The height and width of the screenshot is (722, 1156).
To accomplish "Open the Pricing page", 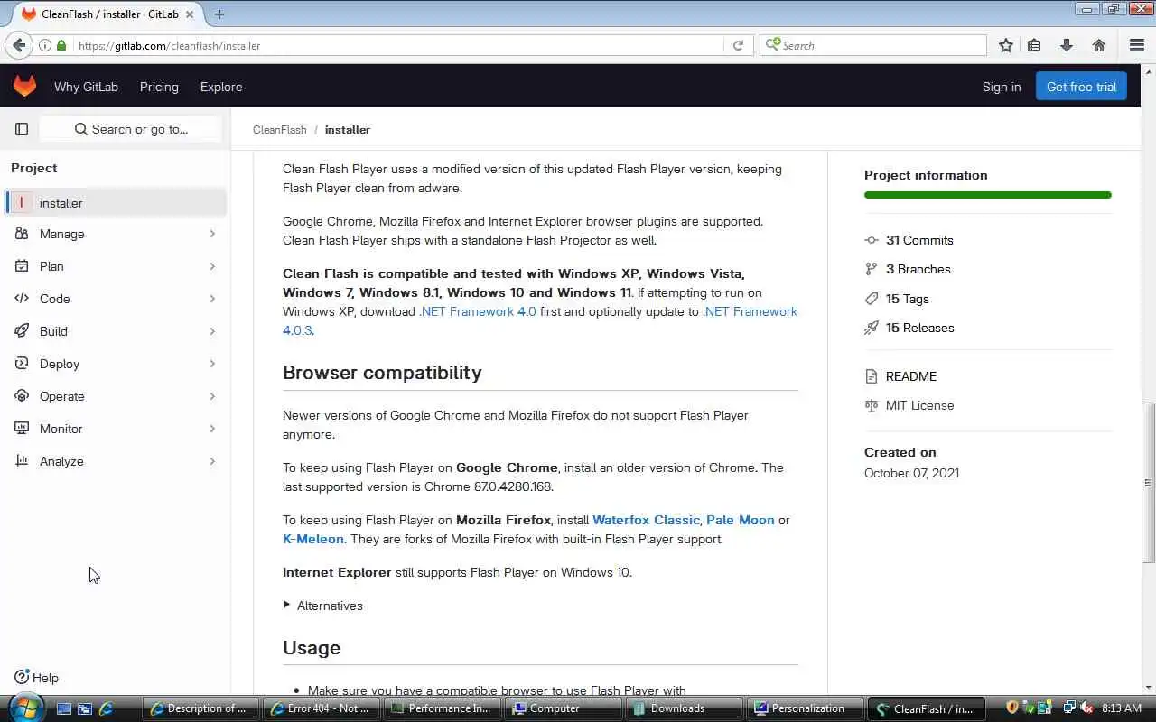I will click(x=159, y=87).
